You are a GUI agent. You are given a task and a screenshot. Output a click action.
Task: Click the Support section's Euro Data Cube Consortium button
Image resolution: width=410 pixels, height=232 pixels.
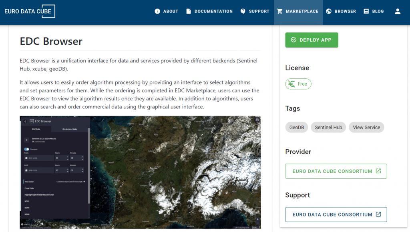click(336, 214)
